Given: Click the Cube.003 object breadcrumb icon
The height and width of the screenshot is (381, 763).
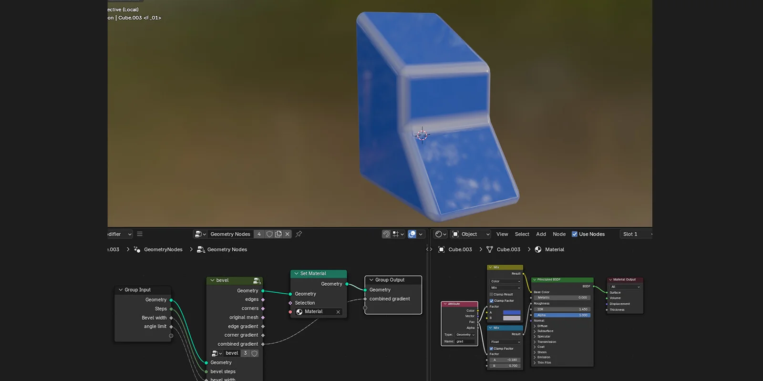Looking at the screenshot, I should [x=442, y=249].
